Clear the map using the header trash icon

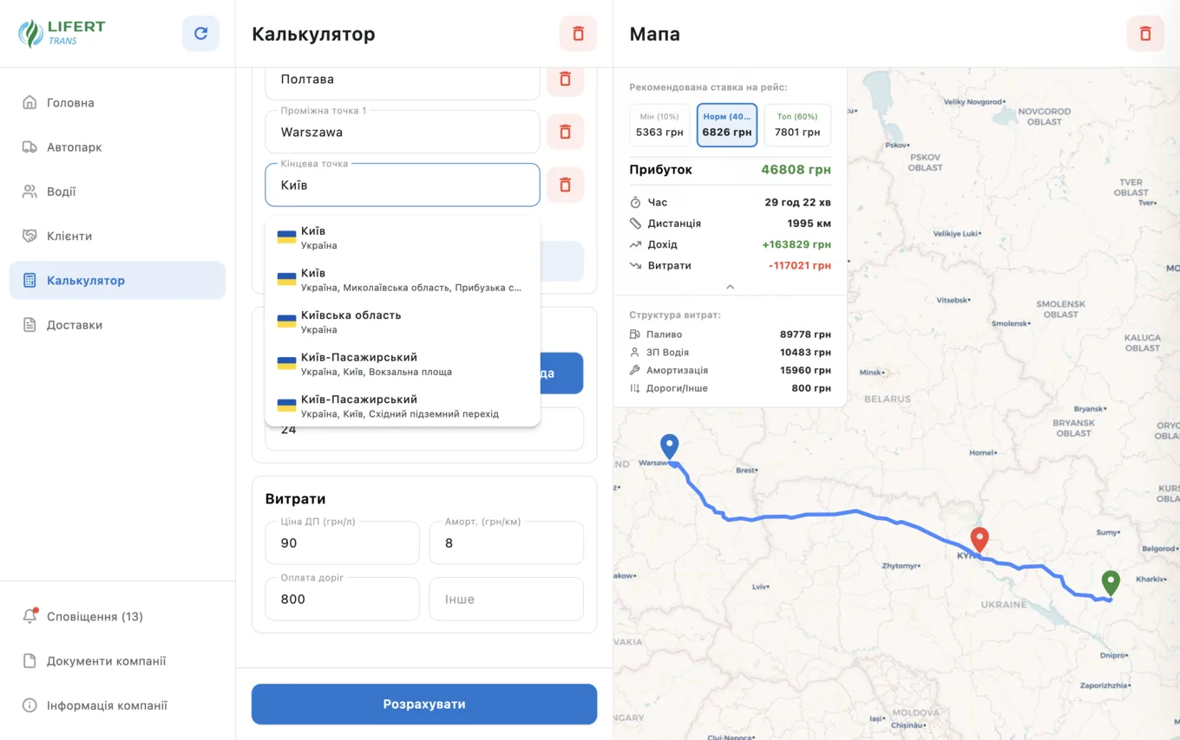click(1145, 34)
